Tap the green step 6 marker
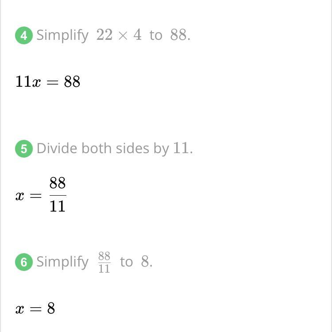The image size is (332, 332). click(x=24, y=262)
